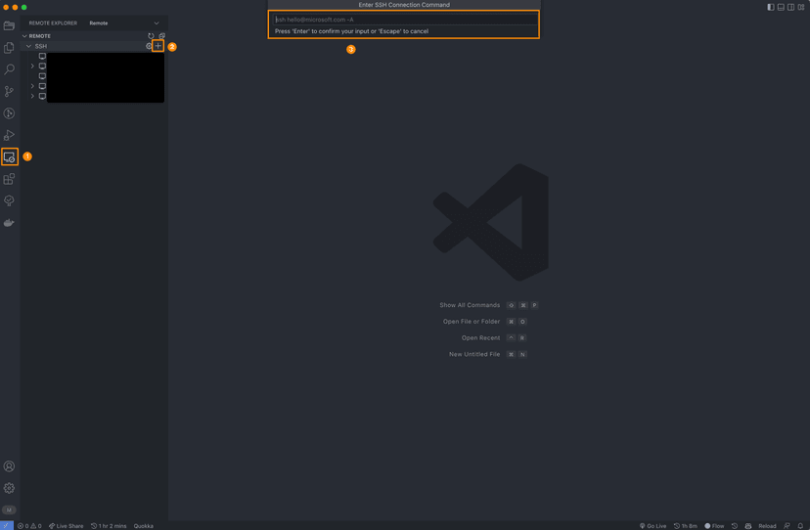Open the Remote Explorer activity bar icon
Screen dimensions: 810x530
(9, 156)
